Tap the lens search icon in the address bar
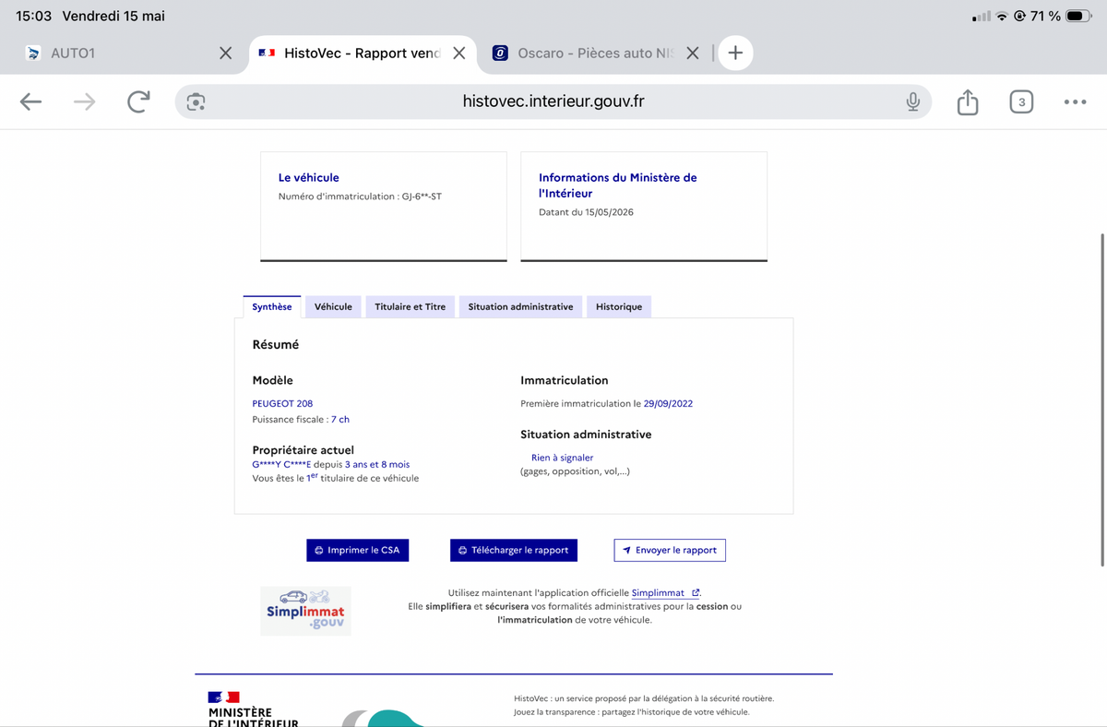Viewport: 1107px width, 727px height. tap(195, 101)
